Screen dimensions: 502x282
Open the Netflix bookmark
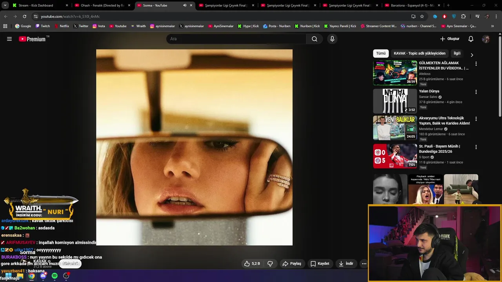point(62,26)
